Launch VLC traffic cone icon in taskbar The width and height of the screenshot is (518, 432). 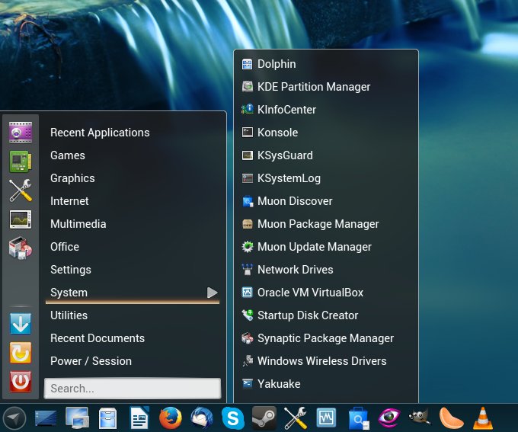point(483,418)
